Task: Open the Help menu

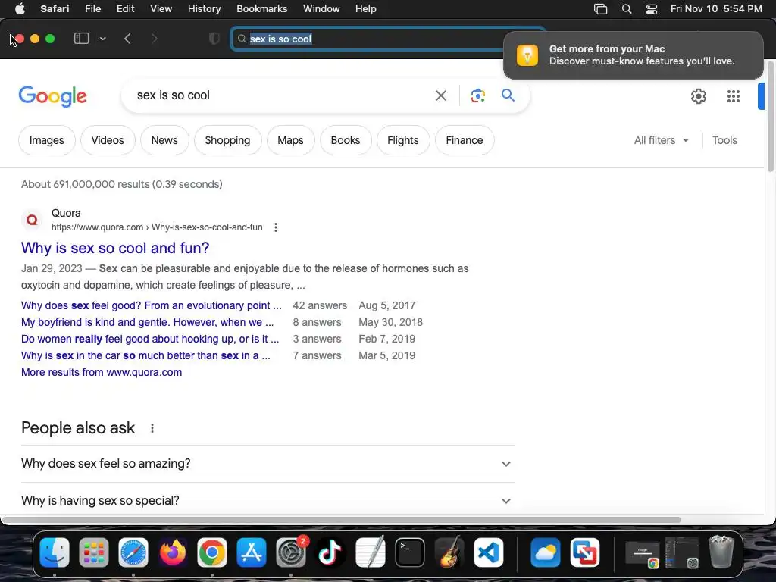Action: tap(366, 9)
